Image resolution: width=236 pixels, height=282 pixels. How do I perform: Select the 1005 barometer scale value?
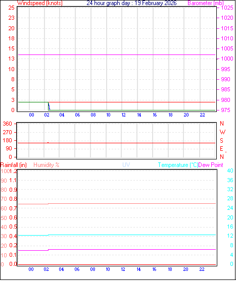point(227,48)
